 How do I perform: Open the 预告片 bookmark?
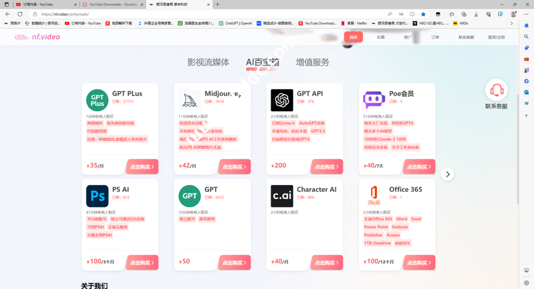coord(12,24)
